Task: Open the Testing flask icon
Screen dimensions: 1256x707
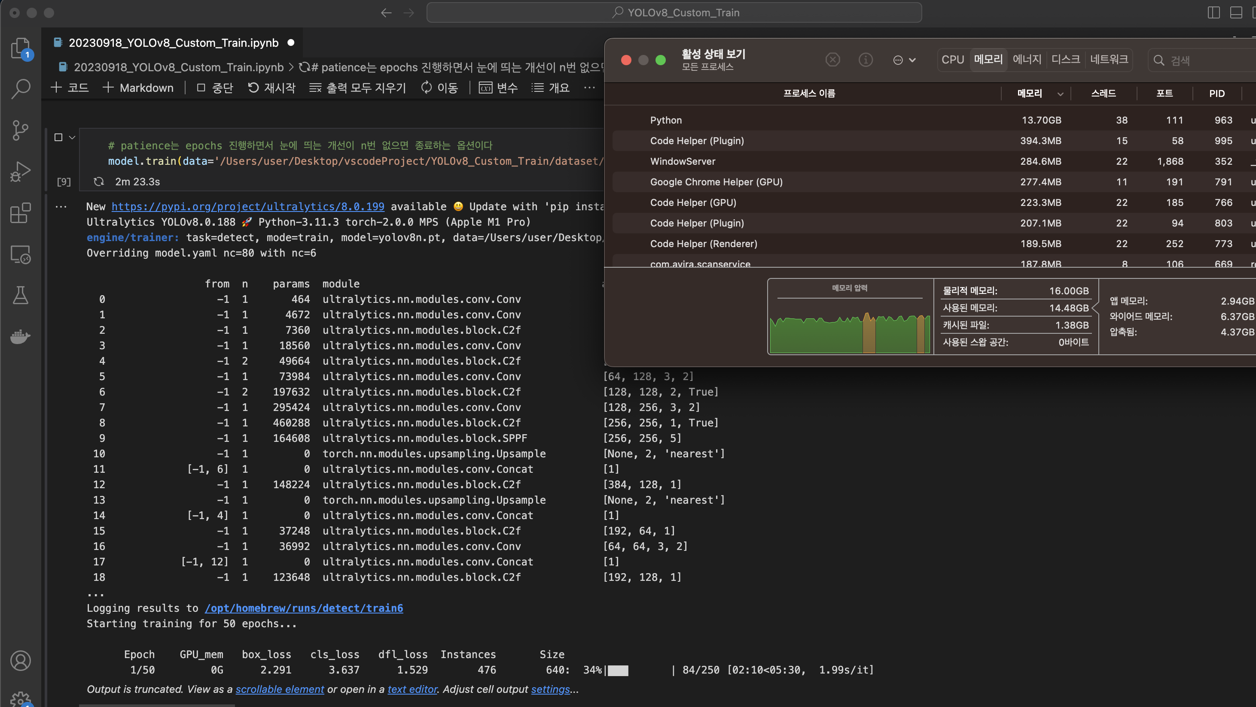Action: [21, 295]
